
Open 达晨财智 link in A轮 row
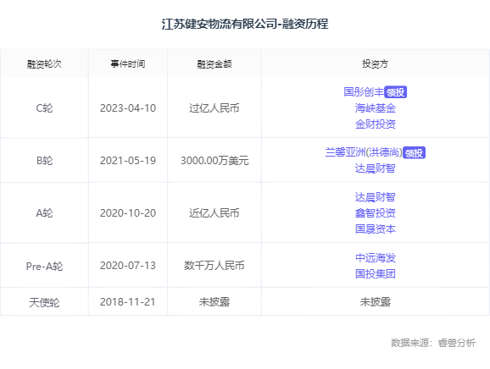376,197
